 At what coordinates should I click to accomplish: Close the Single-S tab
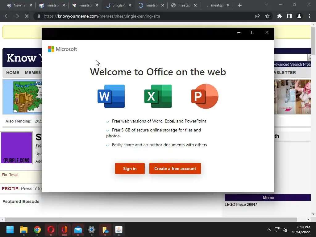130,5
